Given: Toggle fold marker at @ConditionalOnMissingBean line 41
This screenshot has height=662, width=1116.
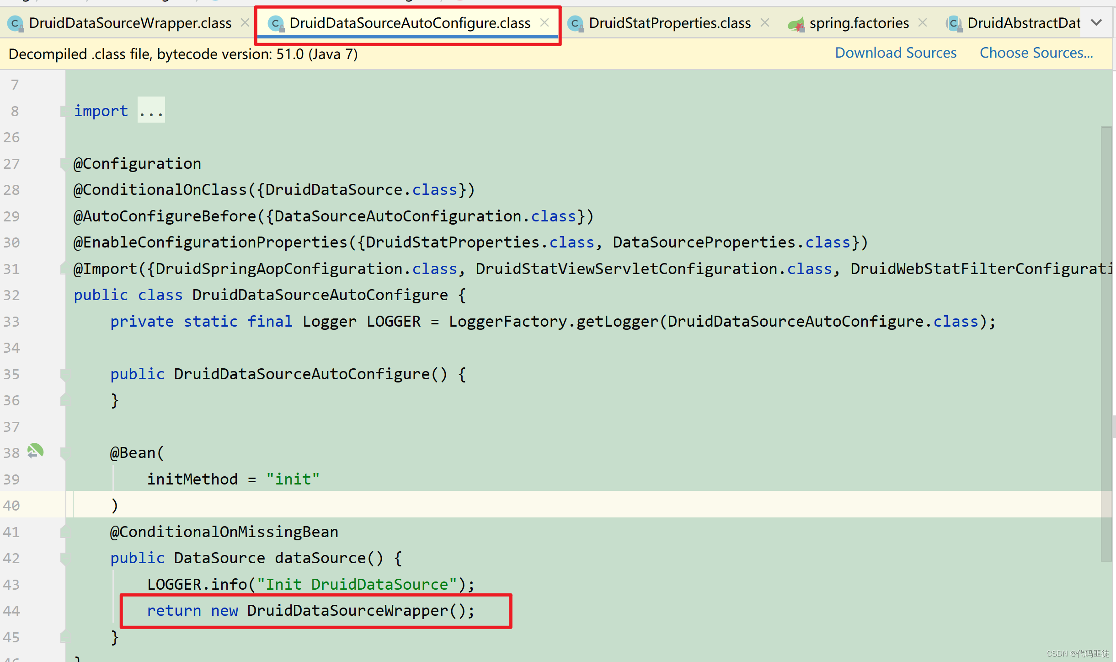Looking at the screenshot, I should pyautogui.click(x=63, y=532).
